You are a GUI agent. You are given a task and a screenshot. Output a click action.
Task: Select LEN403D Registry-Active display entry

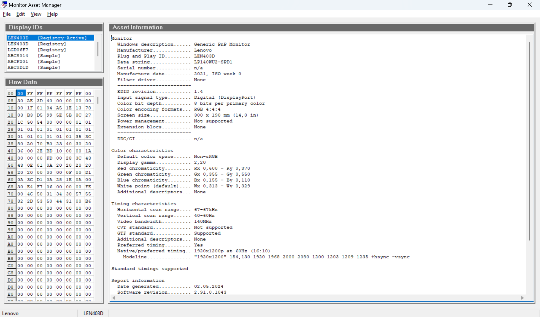click(47, 38)
